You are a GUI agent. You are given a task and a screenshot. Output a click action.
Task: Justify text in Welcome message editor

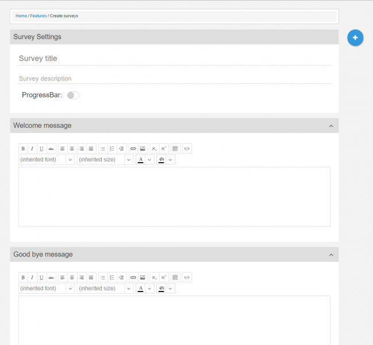point(91,149)
